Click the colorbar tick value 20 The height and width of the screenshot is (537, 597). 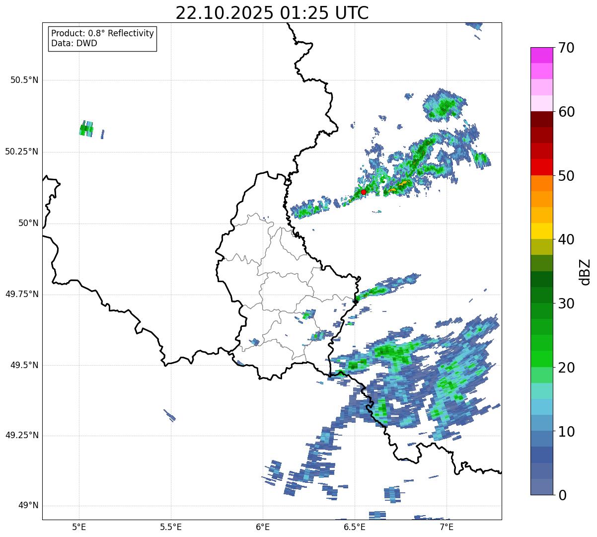pyautogui.click(x=567, y=368)
